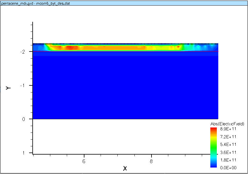Click the Y axis tick label -1
The height and width of the screenshot is (174, 248).
coord(22,85)
